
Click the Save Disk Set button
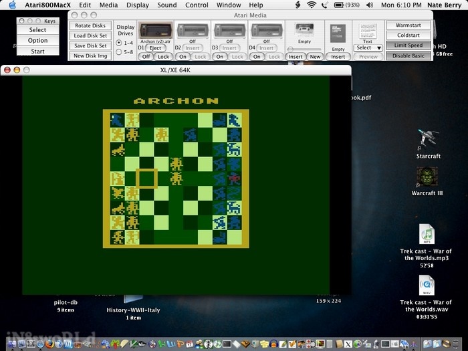tap(90, 45)
